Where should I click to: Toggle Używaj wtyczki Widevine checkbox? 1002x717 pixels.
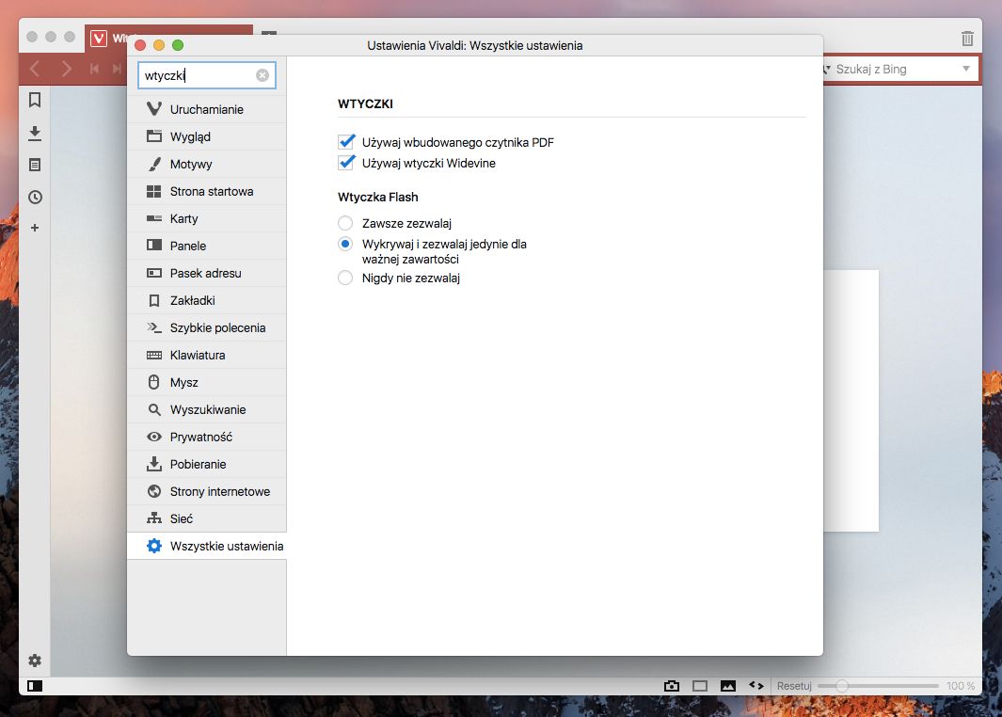(346, 163)
